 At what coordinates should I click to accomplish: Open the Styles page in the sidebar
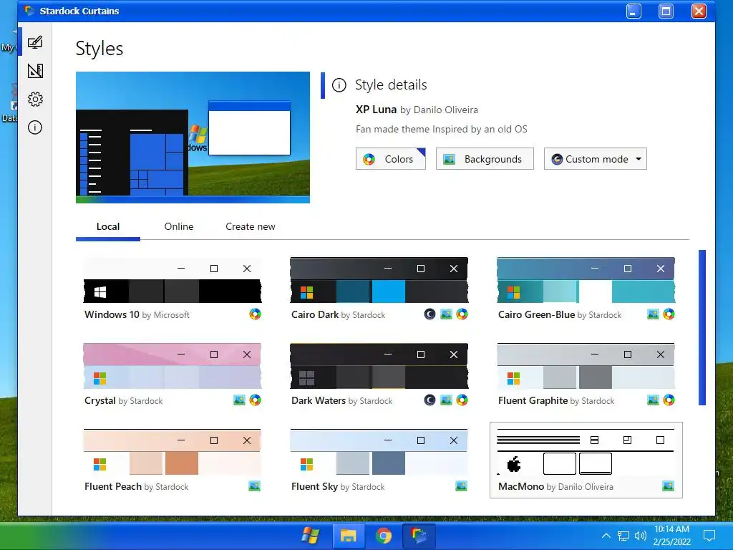coord(35,42)
